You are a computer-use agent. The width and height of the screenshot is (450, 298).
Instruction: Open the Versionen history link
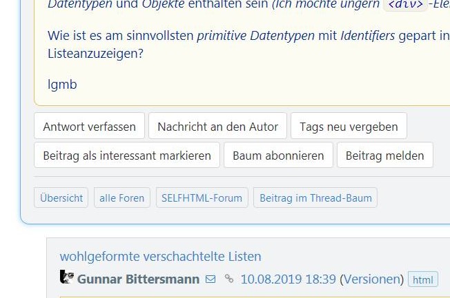click(371, 279)
